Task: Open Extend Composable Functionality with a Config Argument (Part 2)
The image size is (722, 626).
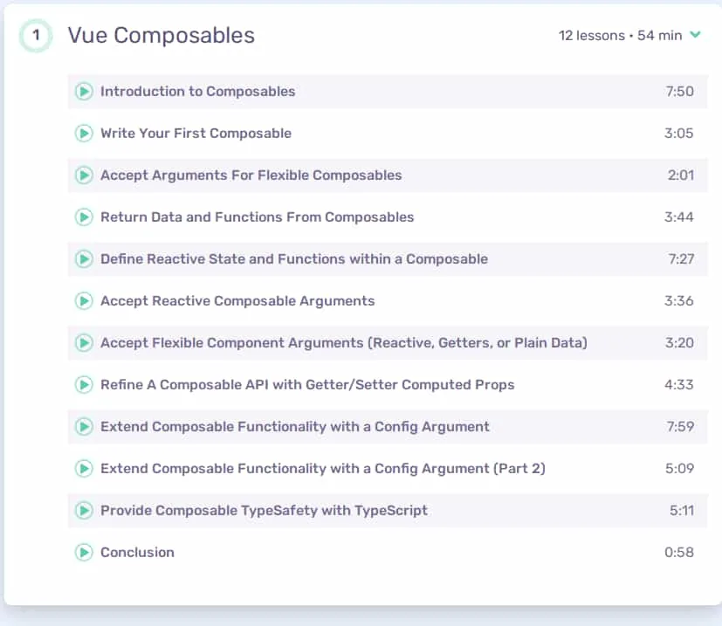Action: tap(323, 469)
